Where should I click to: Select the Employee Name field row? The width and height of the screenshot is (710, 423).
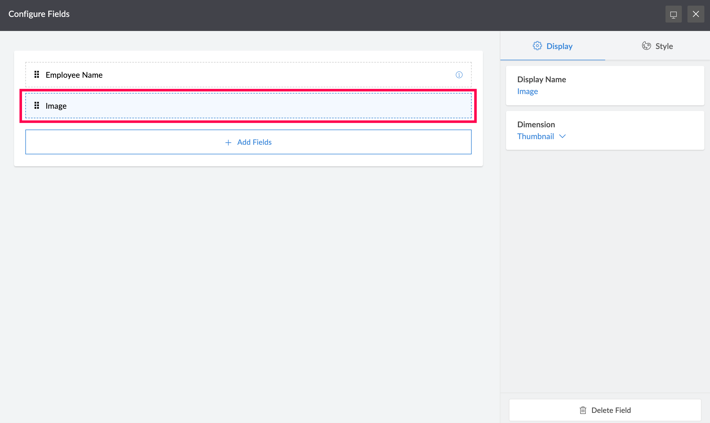(248, 75)
